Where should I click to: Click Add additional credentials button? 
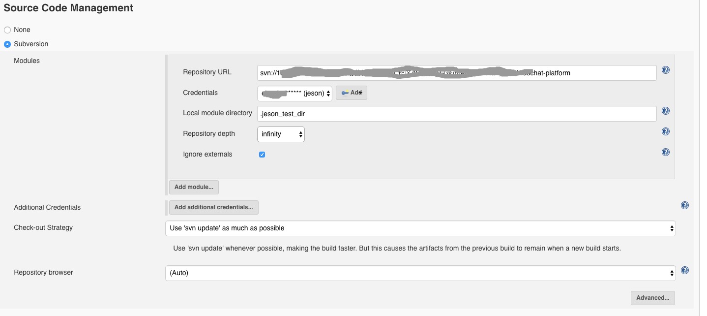[213, 207]
